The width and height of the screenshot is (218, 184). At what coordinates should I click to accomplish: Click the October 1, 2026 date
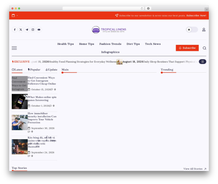[x=40, y=106]
